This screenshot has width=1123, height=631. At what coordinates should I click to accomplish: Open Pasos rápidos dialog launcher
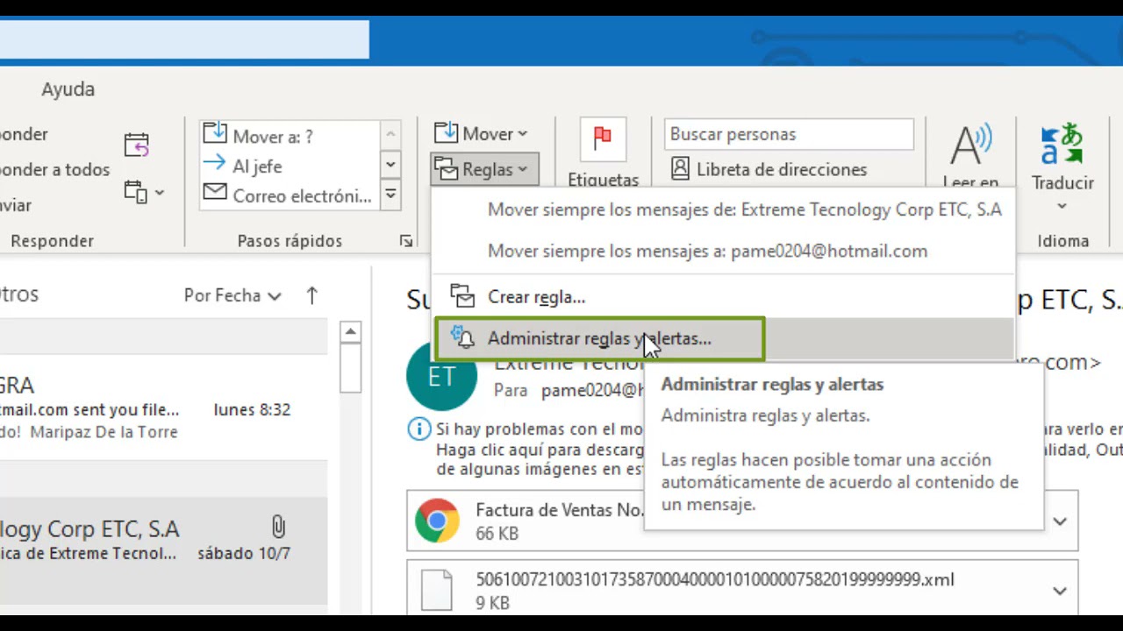405,241
